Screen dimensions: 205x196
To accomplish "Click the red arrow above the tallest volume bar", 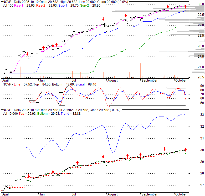I will click(x=168, y=7).
